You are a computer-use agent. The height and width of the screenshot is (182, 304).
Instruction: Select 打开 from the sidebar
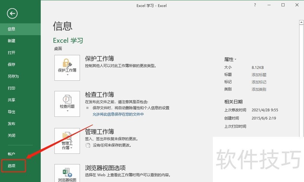[12, 52]
